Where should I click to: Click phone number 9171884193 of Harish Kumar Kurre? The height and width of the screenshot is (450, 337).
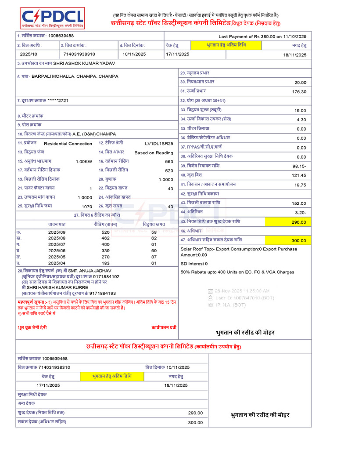tap(103, 293)
